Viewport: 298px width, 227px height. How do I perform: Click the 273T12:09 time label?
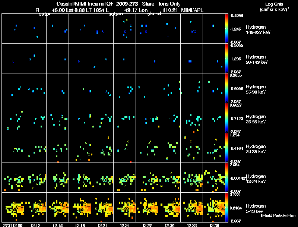[x=13, y=225]
